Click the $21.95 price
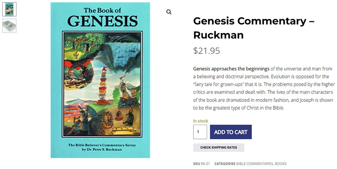Screen dimensions: 337x169 (x=206, y=51)
